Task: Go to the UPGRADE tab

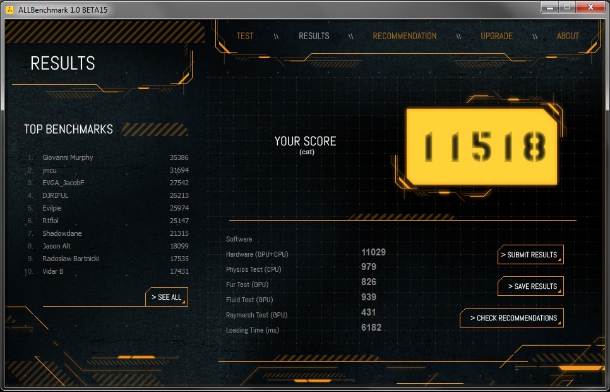Action: pyautogui.click(x=496, y=36)
